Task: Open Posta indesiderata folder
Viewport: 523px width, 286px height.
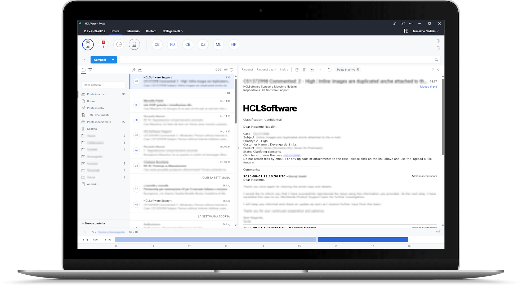Action: pos(104,122)
